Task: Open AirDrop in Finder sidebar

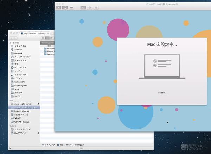Action: point(18,50)
